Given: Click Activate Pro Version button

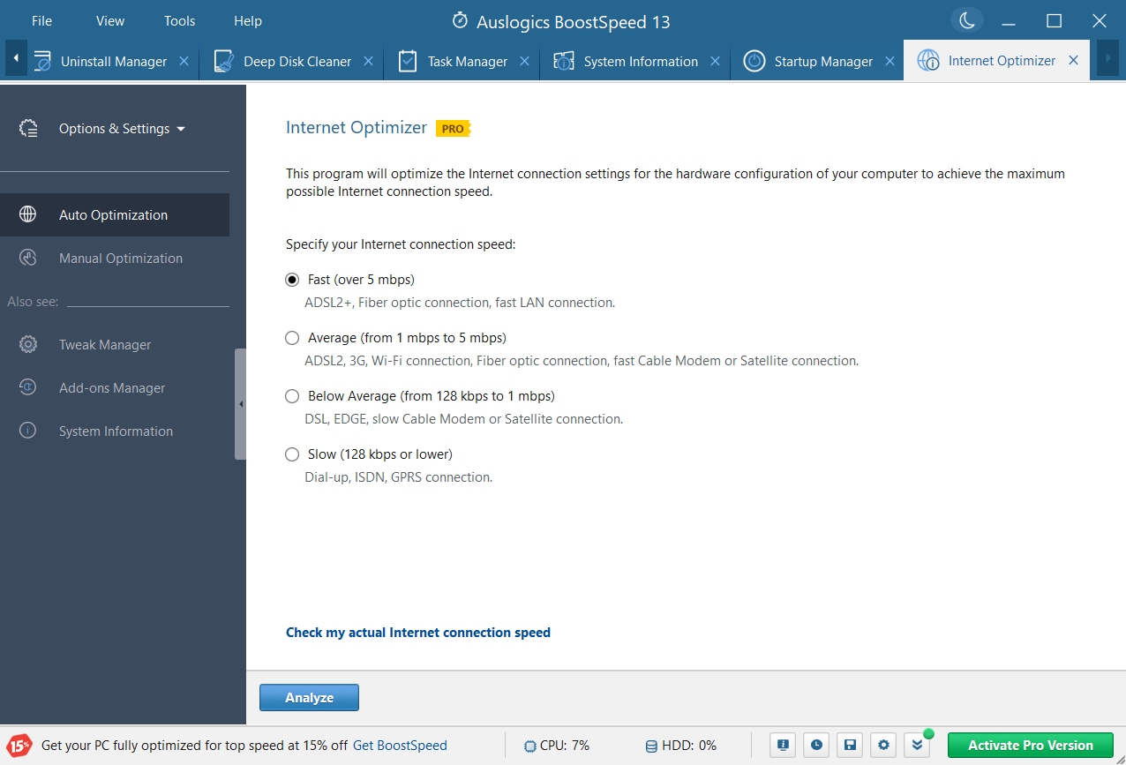Looking at the screenshot, I should pos(1031,745).
